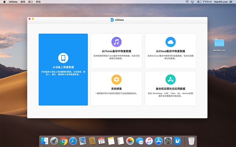Open the 窗口 menu
Screen dimensions: 236x147
[31, 2]
